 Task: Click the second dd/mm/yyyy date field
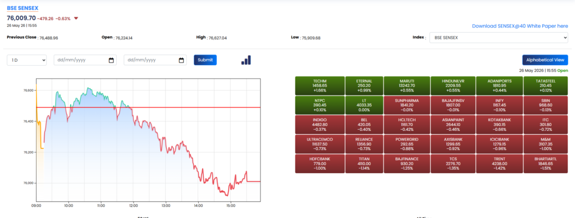[155, 60]
